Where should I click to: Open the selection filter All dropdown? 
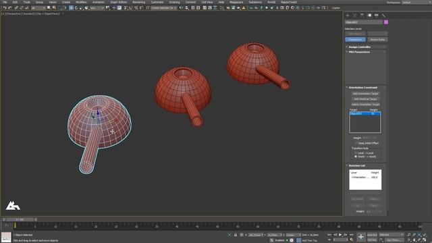38,8
